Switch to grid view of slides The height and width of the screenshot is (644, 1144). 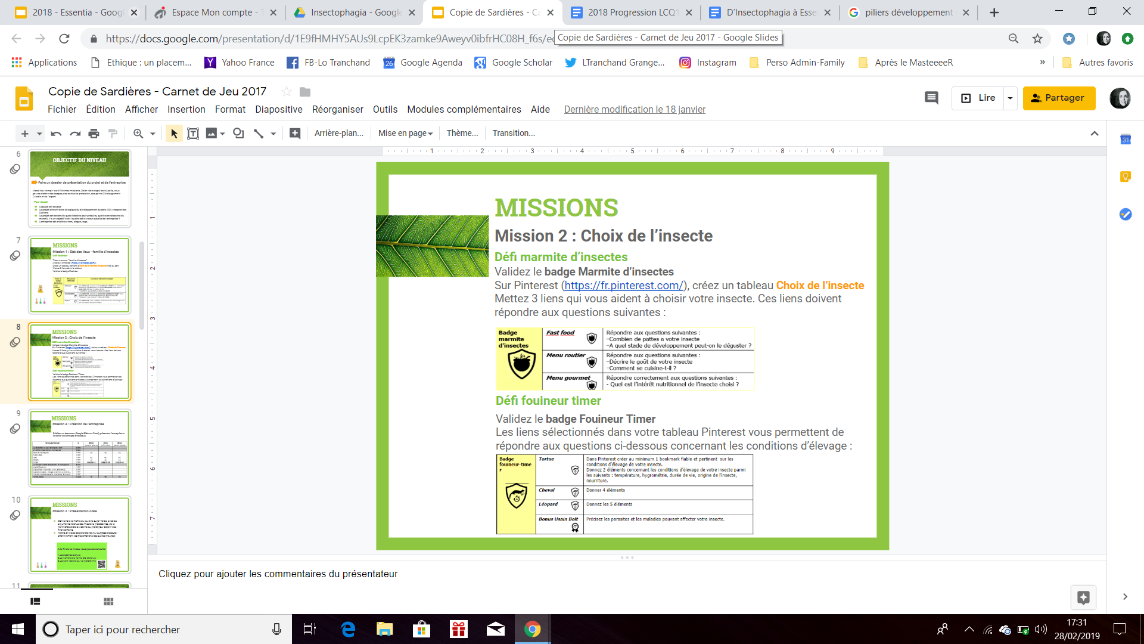[108, 602]
